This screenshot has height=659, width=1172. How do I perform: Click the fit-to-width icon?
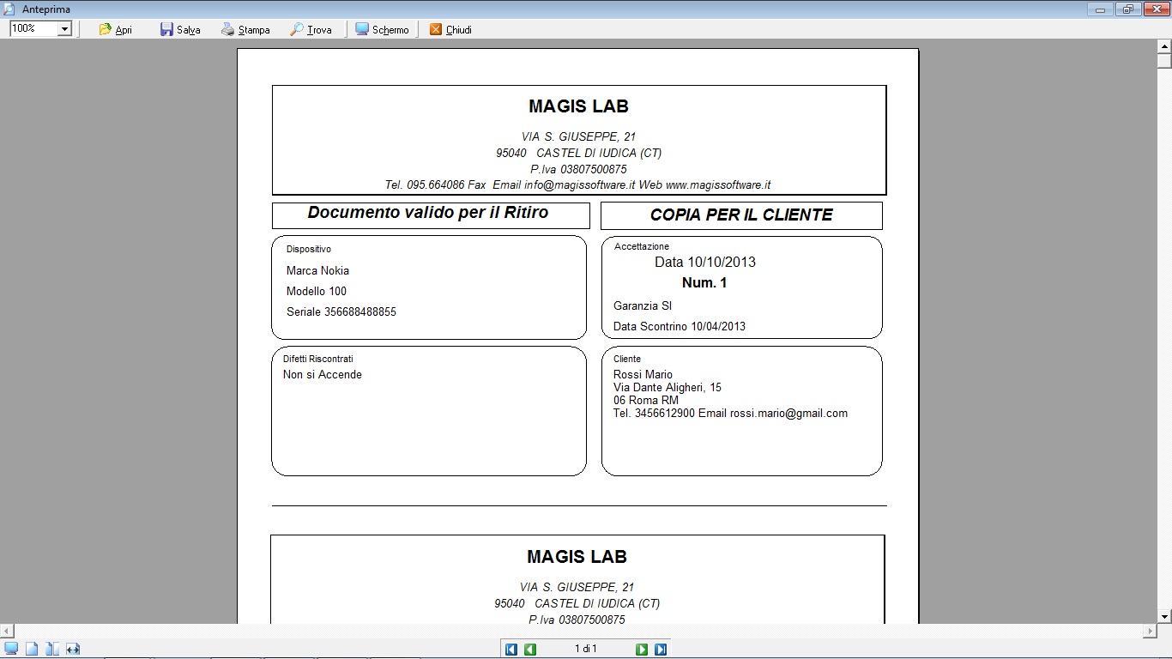73,649
